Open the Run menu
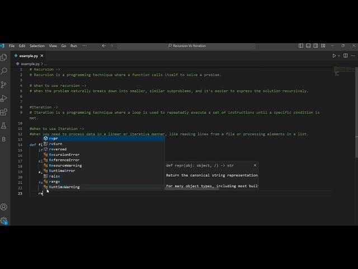Image resolution: width=358 pixels, height=269 pixels. pos(74,46)
